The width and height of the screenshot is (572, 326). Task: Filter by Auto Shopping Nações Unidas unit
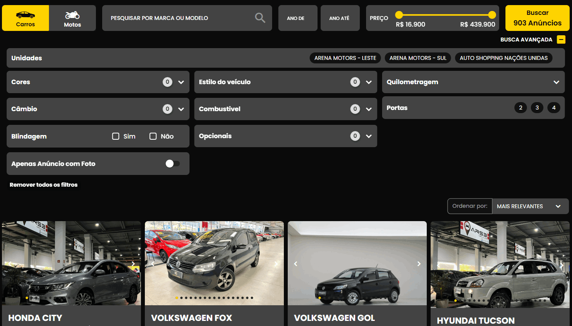[x=503, y=58]
